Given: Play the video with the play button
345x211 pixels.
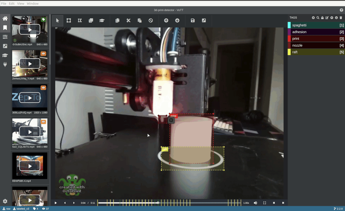Looking at the screenshot, I should (56, 203).
